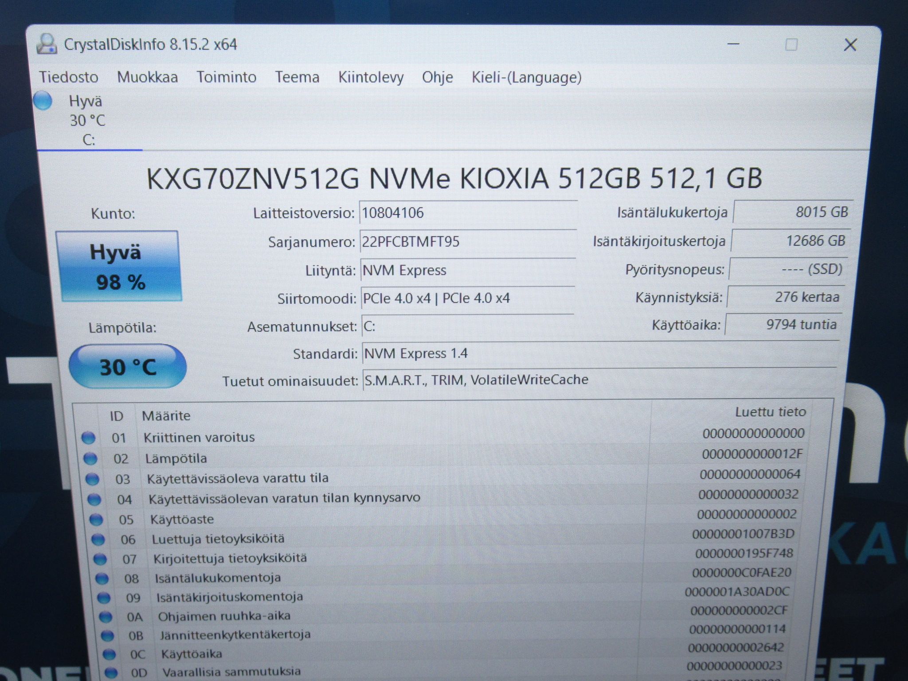Click the Määrite column header
This screenshot has width=908, height=681.
coord(166,416)
